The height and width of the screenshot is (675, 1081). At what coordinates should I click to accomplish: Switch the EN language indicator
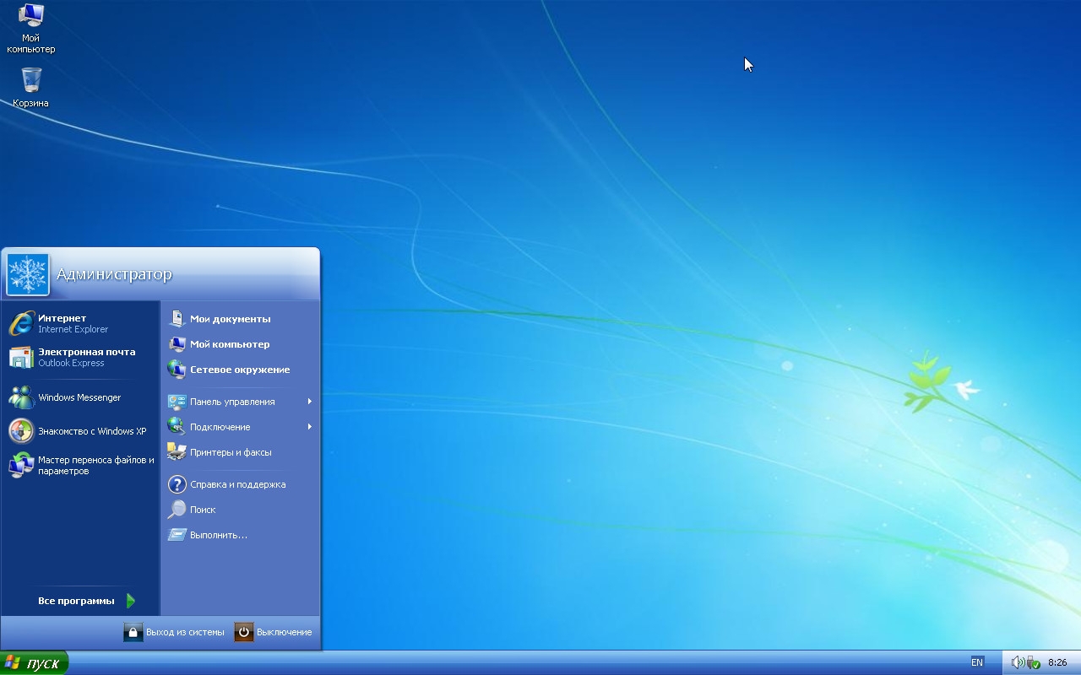(x=977, y=663)
